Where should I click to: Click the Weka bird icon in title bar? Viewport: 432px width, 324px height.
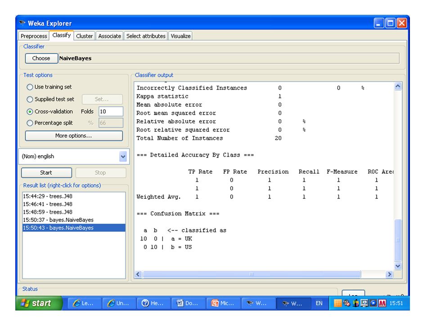pos(22,23)
